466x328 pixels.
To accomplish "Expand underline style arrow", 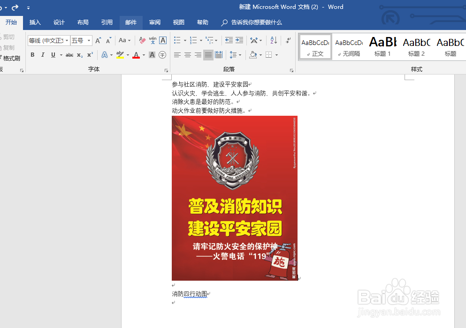I will [x=61, y=55].
